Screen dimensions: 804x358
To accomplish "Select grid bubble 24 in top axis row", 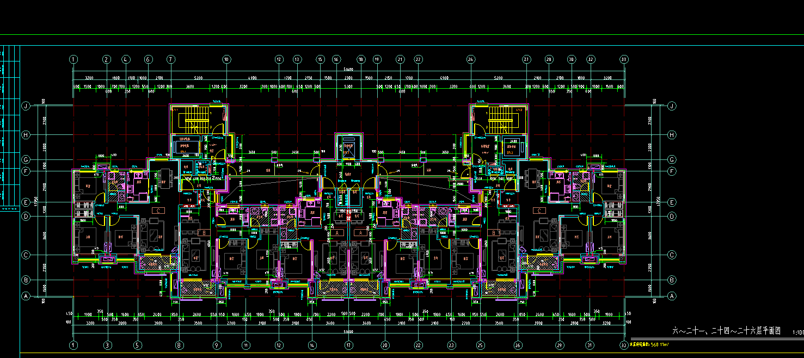I will tap(471, 59).
